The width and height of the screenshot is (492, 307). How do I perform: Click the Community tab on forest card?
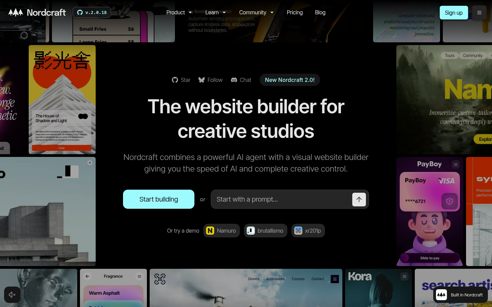pyautogui.click(x=473, y=56)
